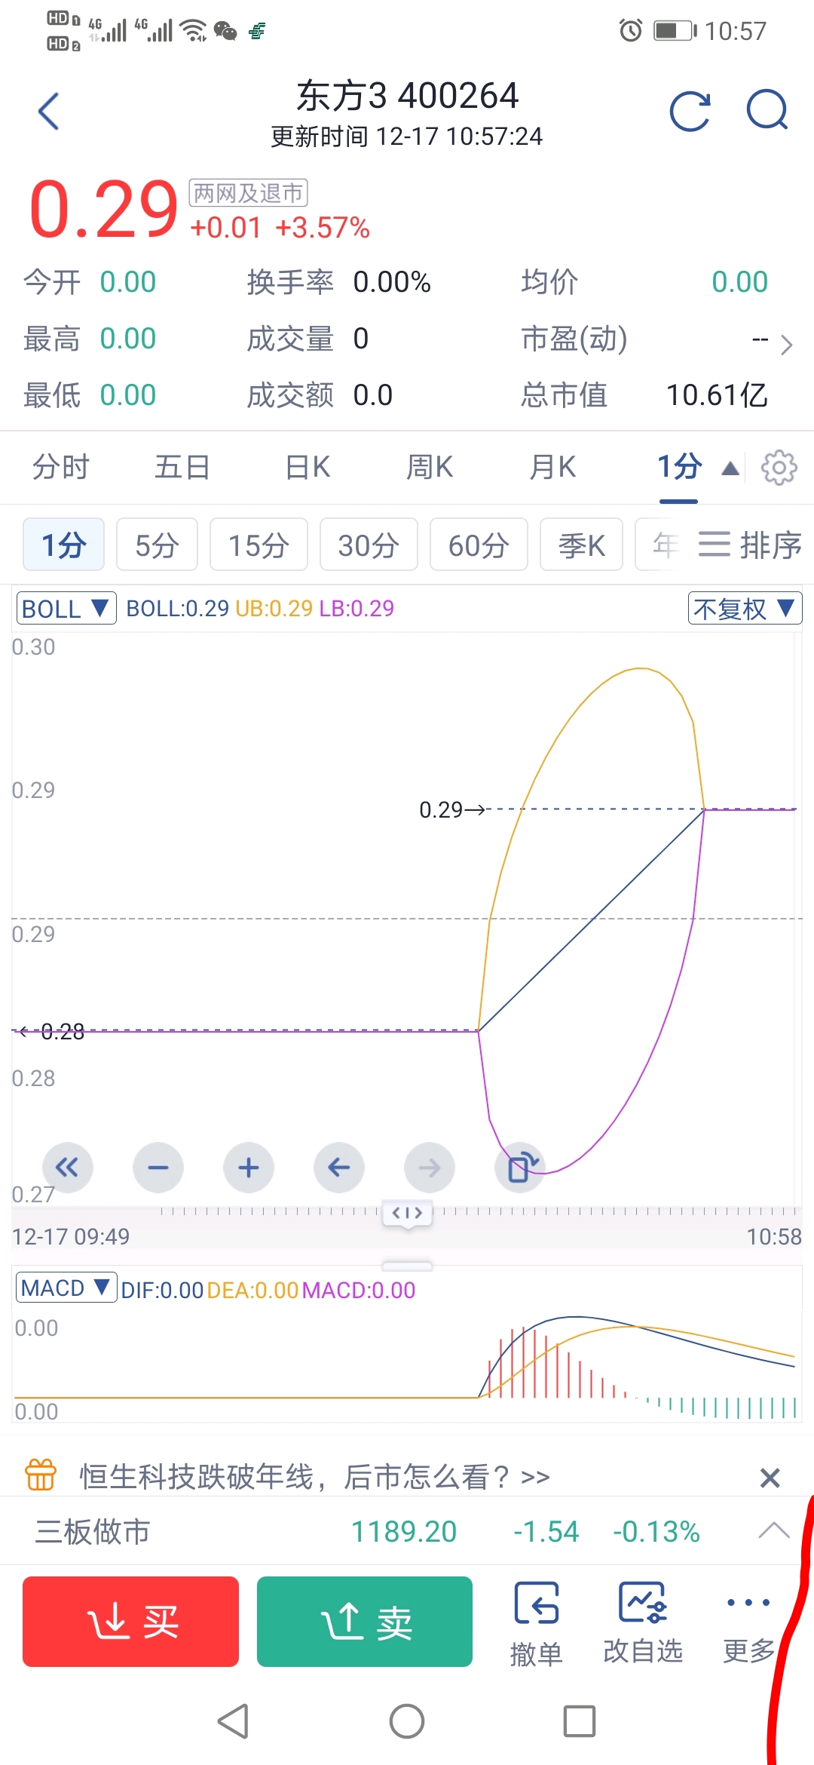Image resolution: width=814 pixels, height=1765 pixels.
Task: Select the 5分 interval option
Action: 157,545
